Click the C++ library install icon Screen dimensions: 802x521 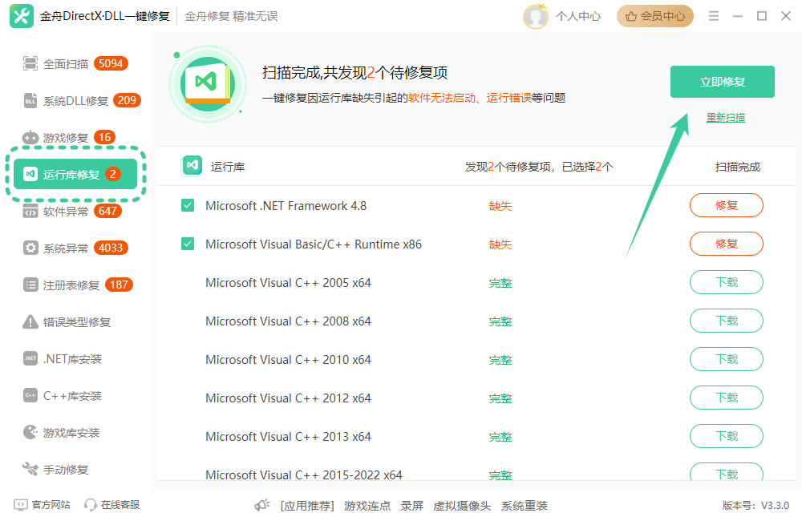click(x=30, y=395)
